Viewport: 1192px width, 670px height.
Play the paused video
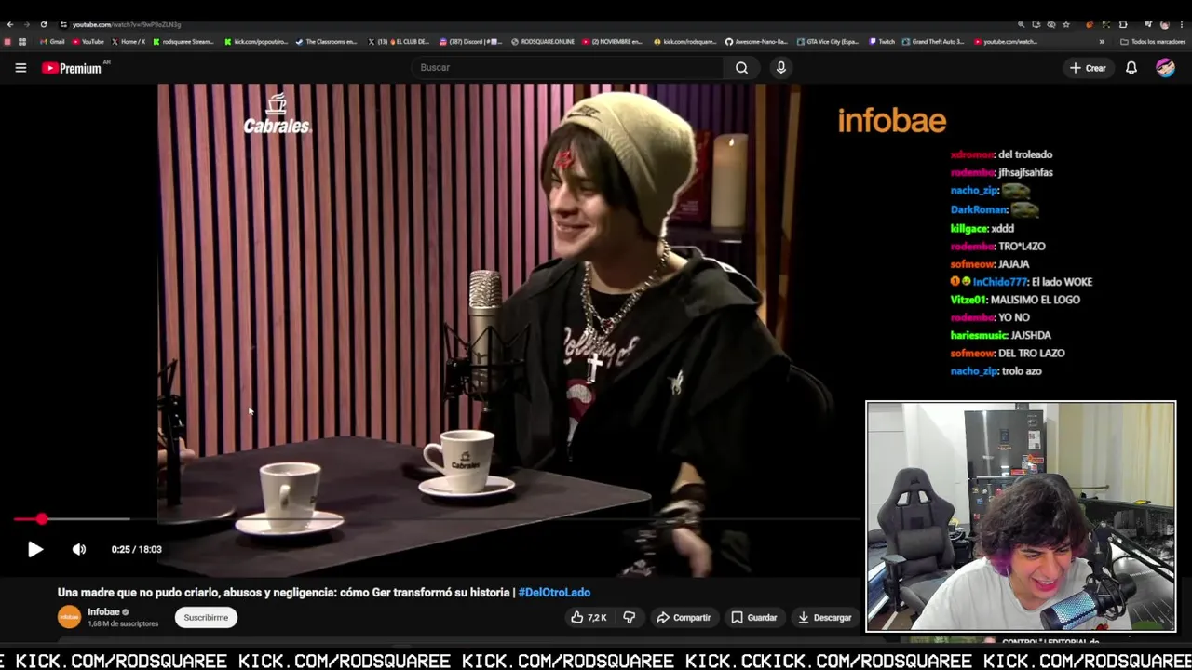pyautogui.click(x=35, y=550)
